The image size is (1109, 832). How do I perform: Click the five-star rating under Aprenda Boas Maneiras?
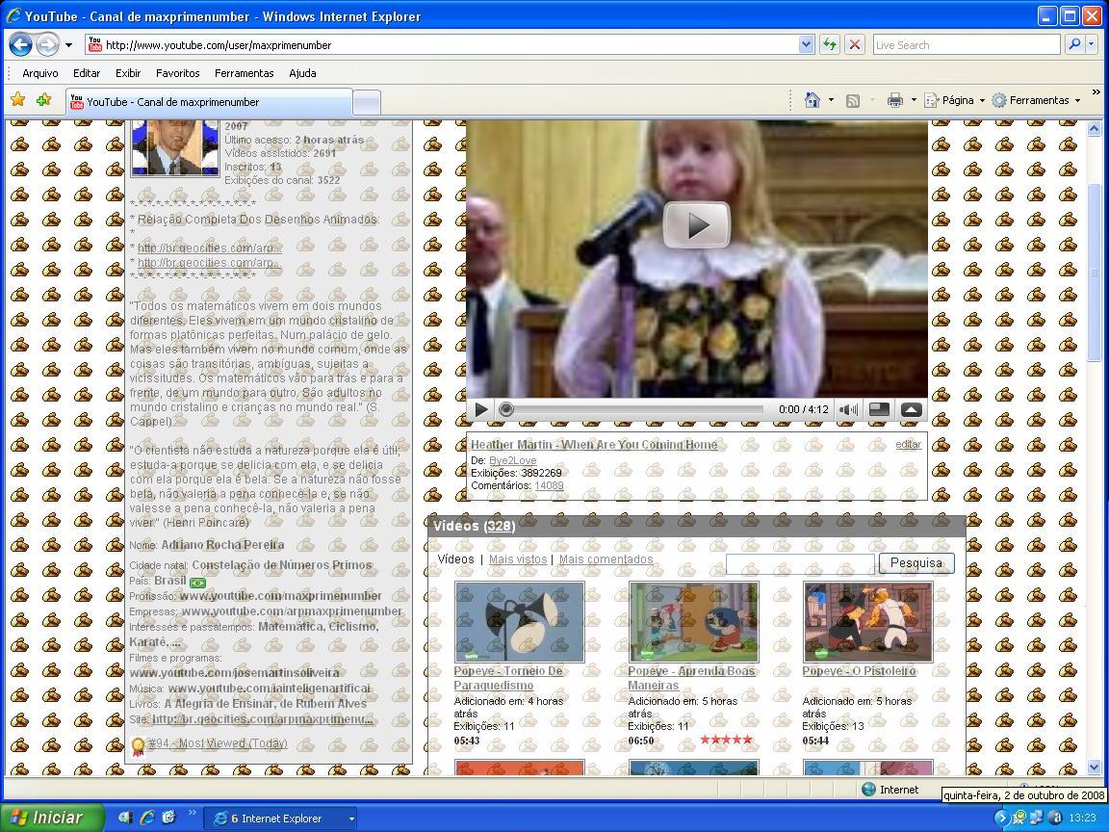(727, 740)
